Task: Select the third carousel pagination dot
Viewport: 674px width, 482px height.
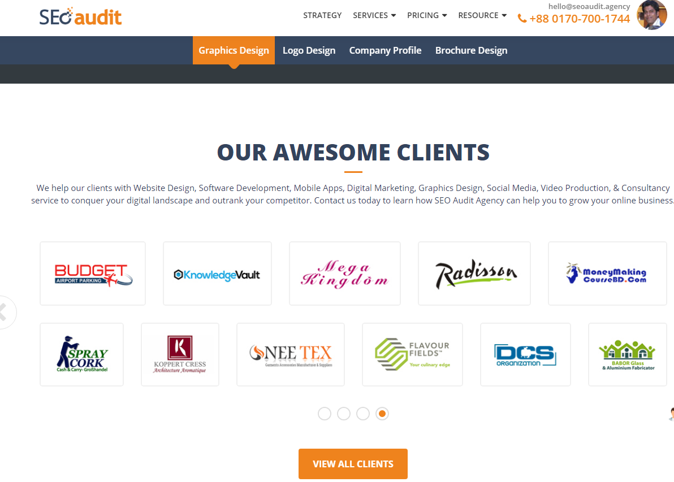Action: click(363, 414)
